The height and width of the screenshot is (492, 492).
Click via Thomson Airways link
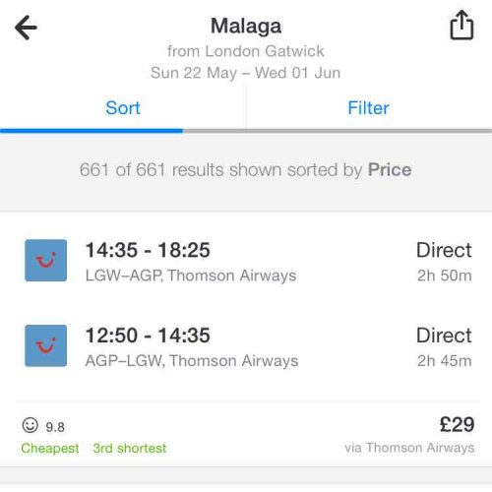point(409,448)
